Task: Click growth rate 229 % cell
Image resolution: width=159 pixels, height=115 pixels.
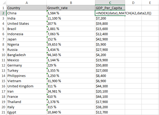Action: (x=71, y=65)
